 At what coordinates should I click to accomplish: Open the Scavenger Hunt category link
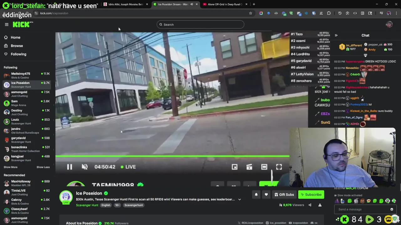click(87, 205)
